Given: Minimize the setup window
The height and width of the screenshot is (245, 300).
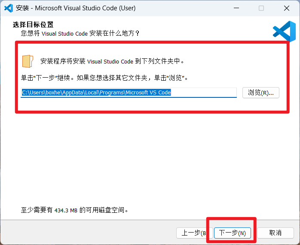Looking at the screenshot, I should point(236,8).
